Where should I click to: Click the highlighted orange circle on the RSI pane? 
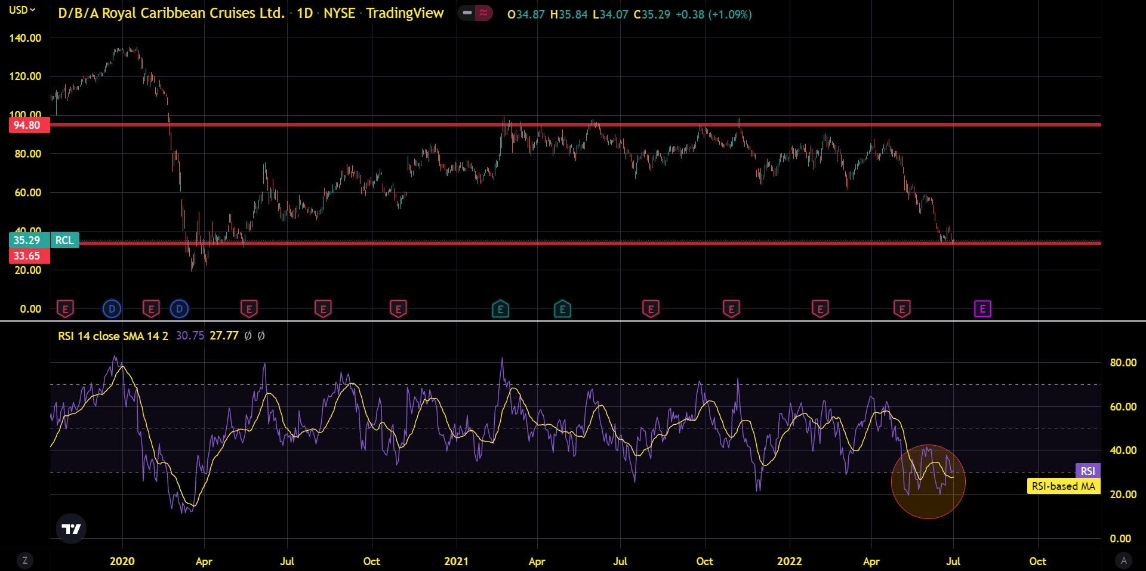pyautogui.click(x=928, y=482)
